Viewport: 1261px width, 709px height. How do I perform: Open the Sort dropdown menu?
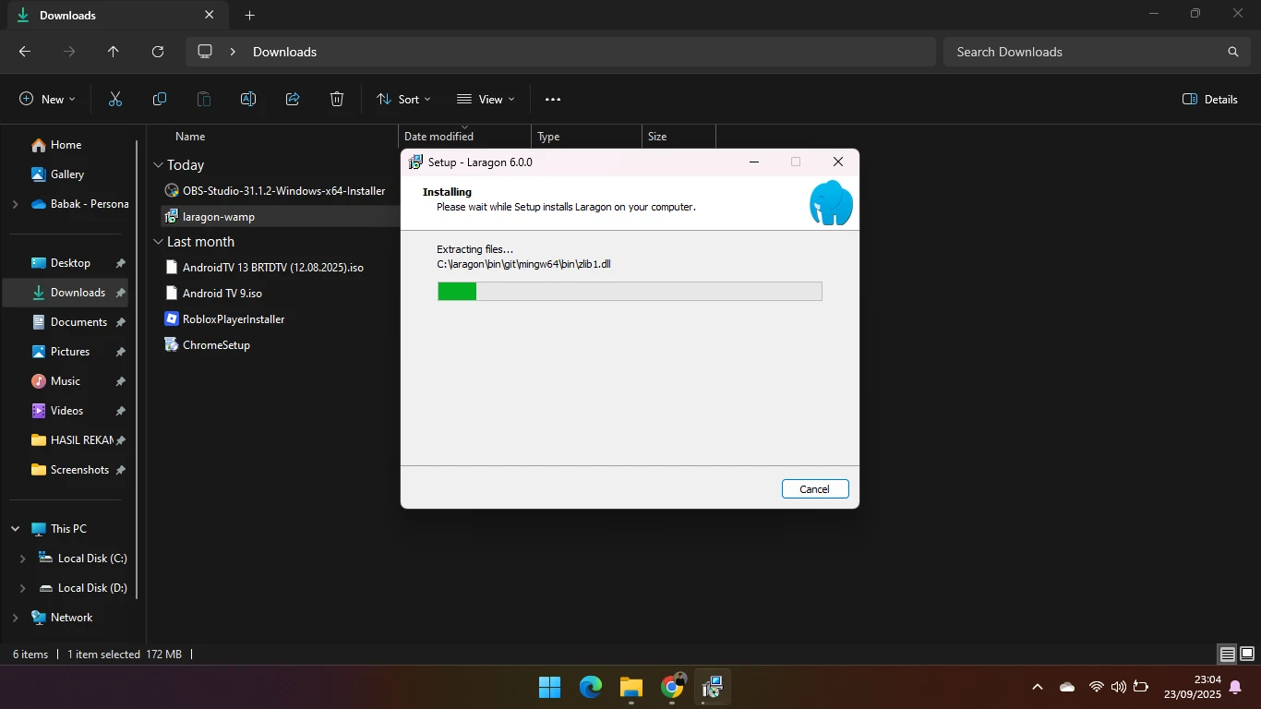point(403,100)
